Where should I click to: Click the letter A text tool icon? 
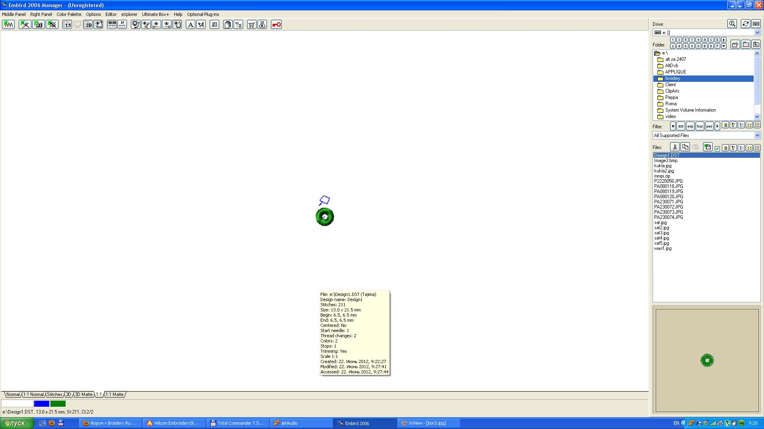tap(191, 25)
